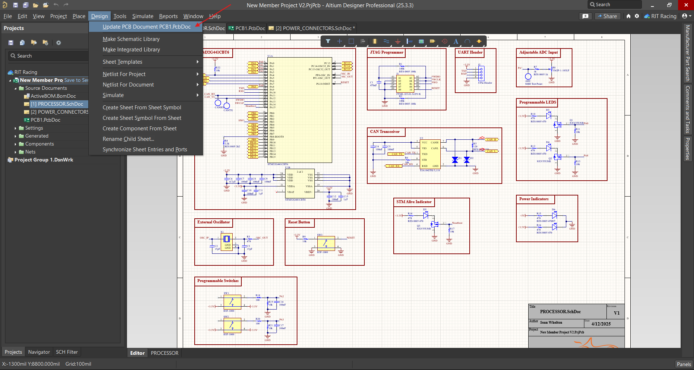Click the parameter set directive icon
Viewport: 694px width, 370px height.
click(445, 41)
